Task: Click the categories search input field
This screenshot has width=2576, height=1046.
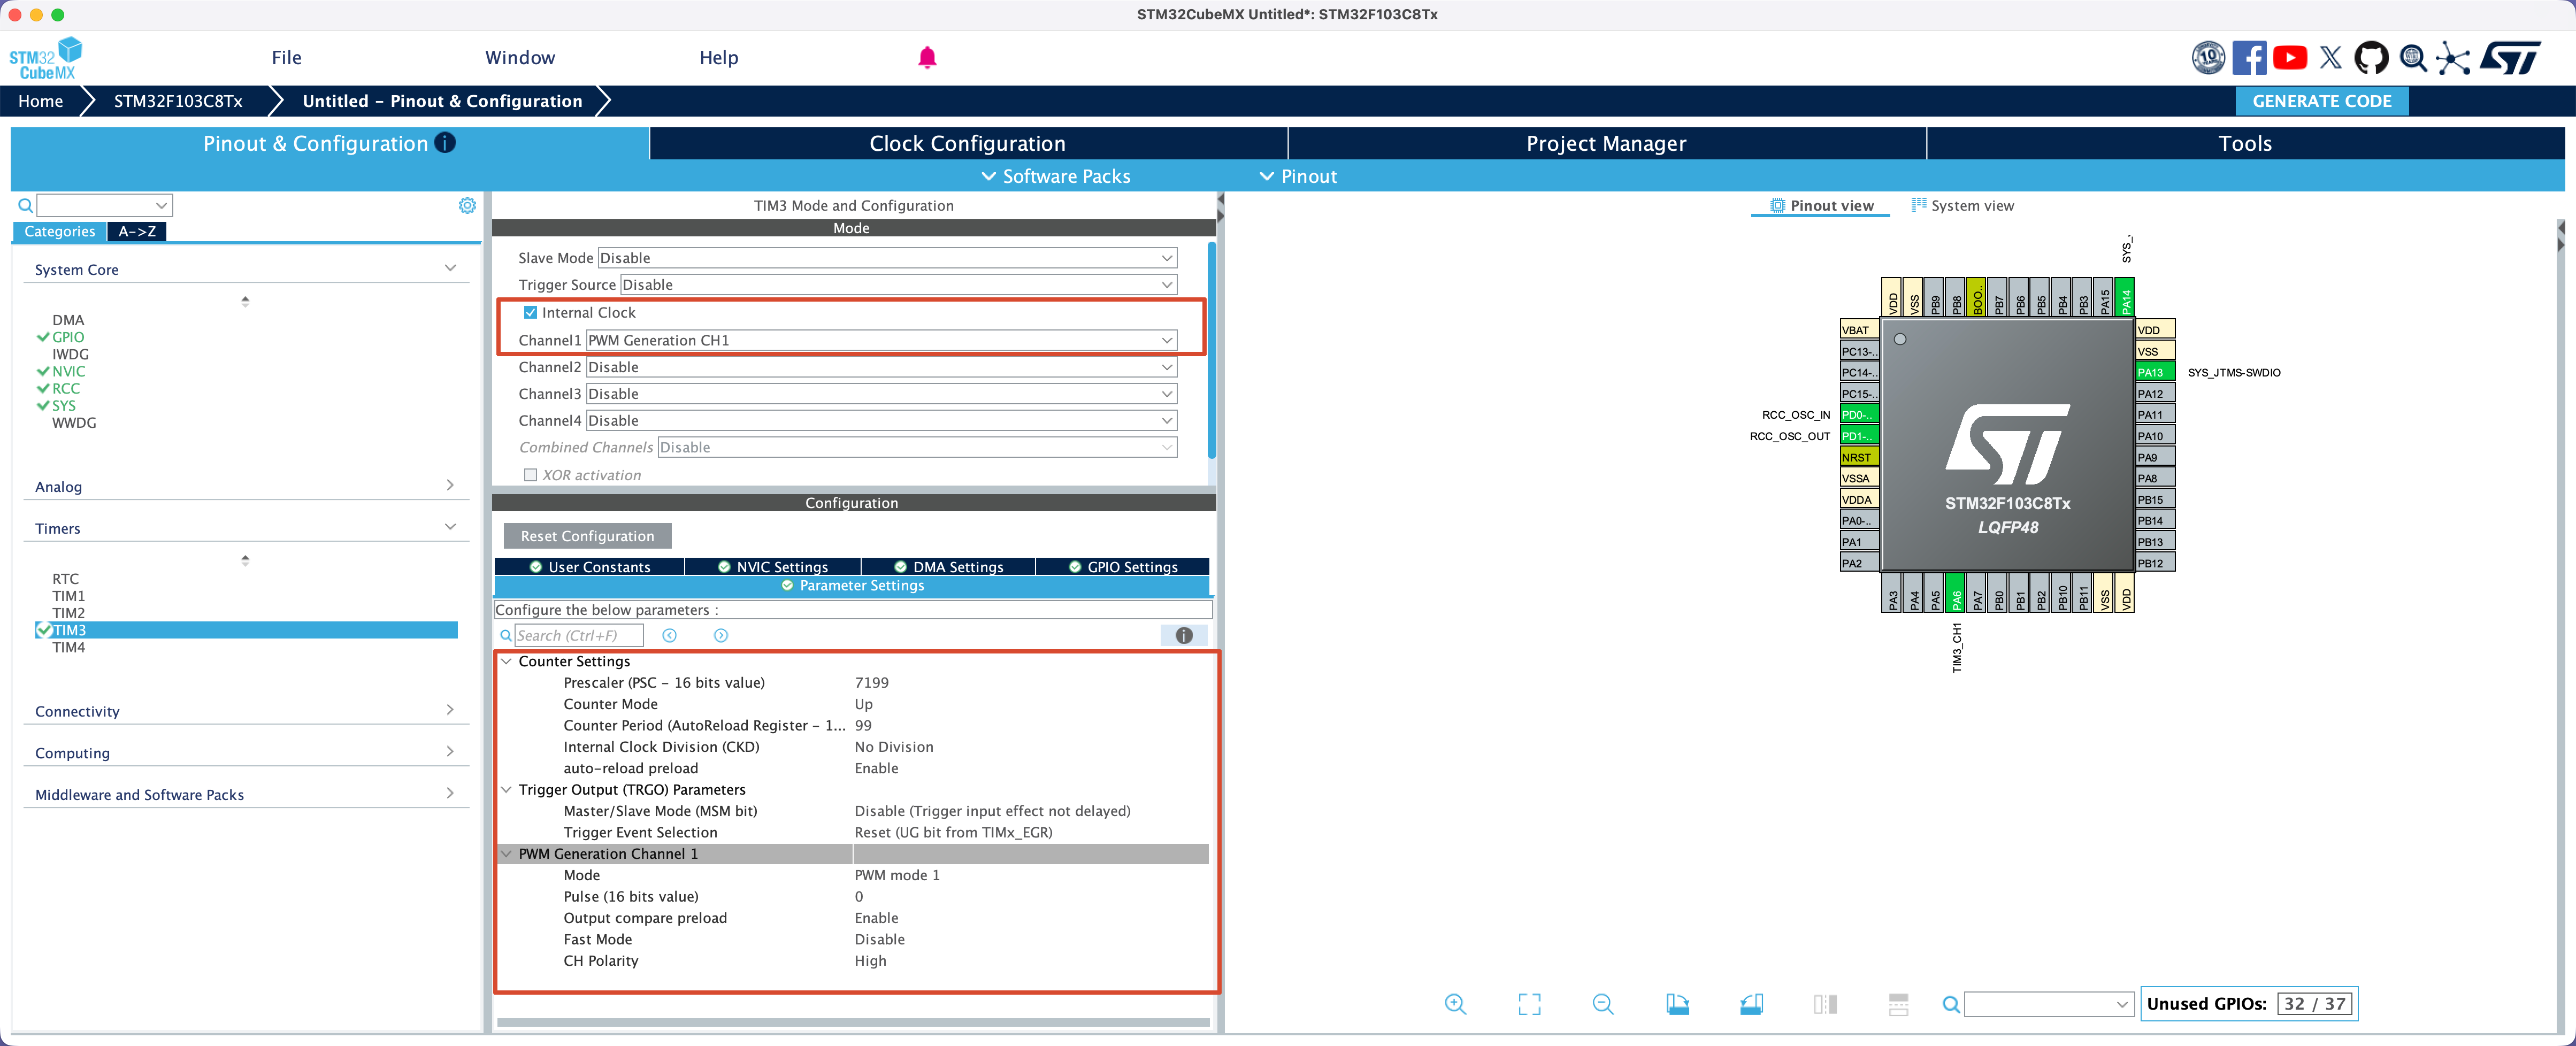Action: [105, 205]
